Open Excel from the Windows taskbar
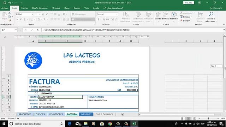Viewport: 226px width, 127px height. pos(134,124)
